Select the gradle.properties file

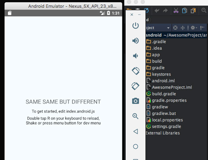166,100
